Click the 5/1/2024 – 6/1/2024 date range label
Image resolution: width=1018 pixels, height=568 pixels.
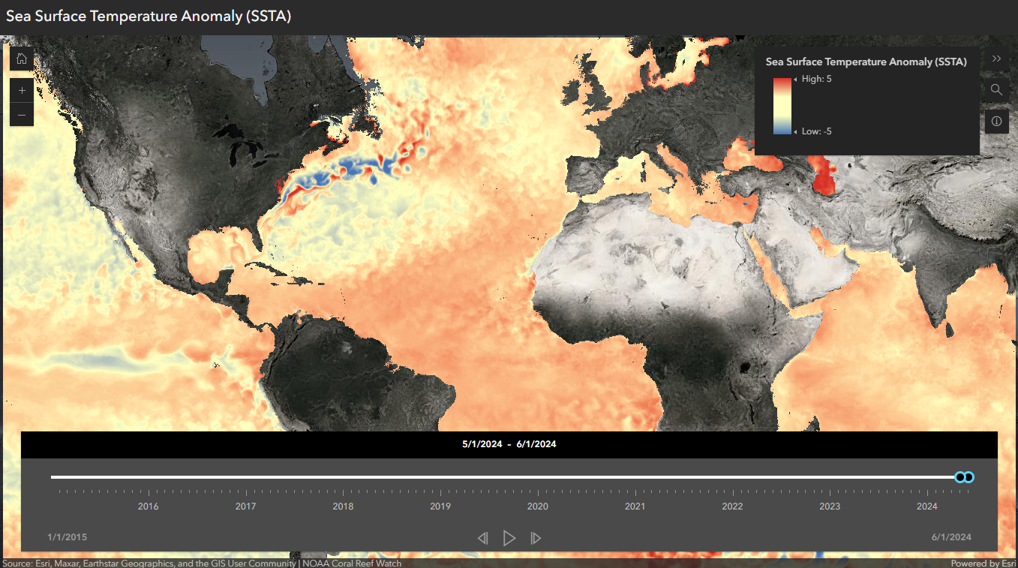tap(509, 444)
